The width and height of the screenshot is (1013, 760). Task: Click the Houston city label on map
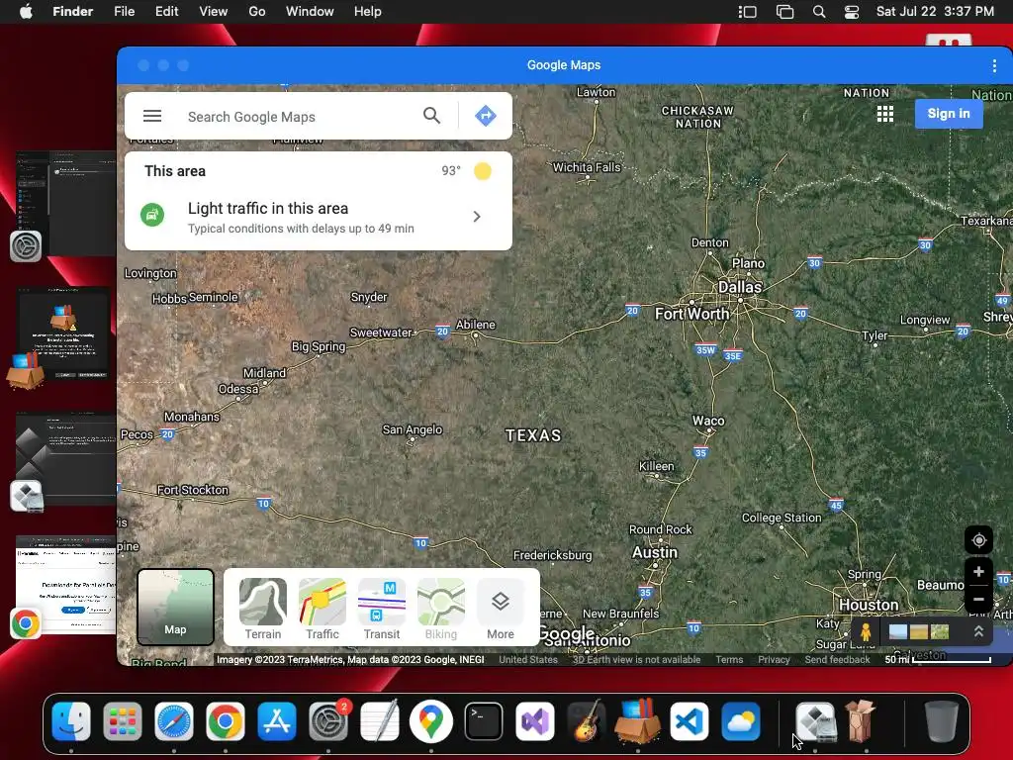pos(869,605)
